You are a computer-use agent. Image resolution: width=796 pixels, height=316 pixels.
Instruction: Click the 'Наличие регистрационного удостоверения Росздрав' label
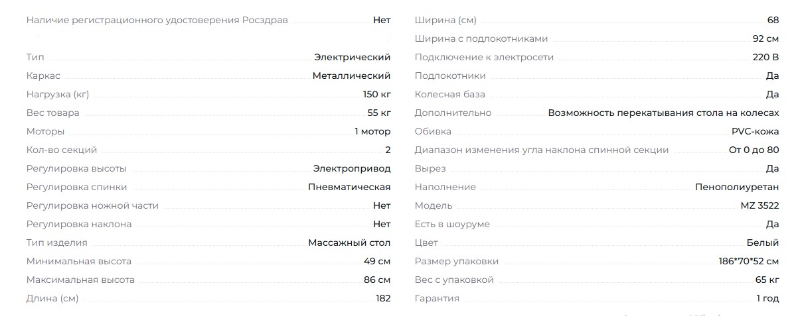[157, 21]
